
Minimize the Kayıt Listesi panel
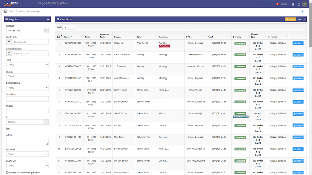[300, 19]
